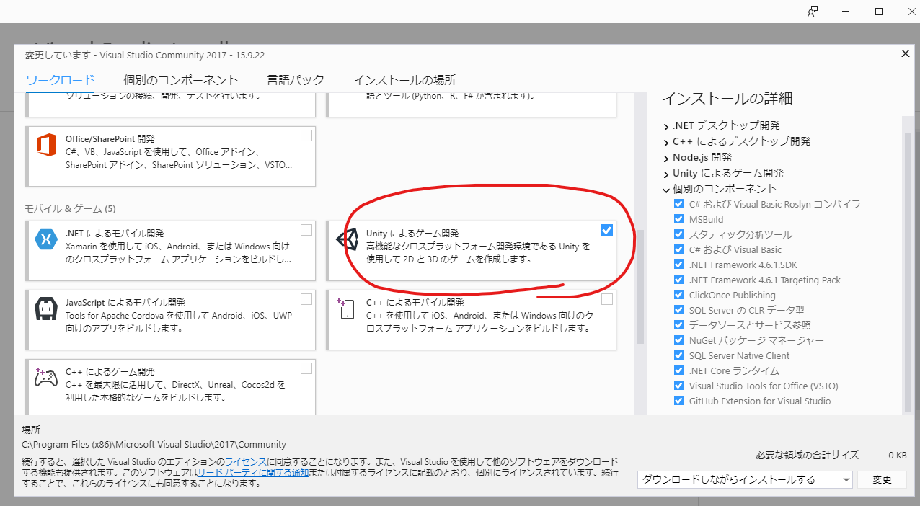Uncheck the スタティック分析ツール component checkbox
This screenshot has width=920, height=506.
(x=678, y=234)
